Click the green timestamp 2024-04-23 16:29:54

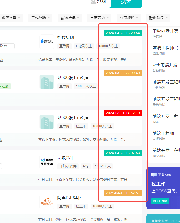(x=123, y=33)
